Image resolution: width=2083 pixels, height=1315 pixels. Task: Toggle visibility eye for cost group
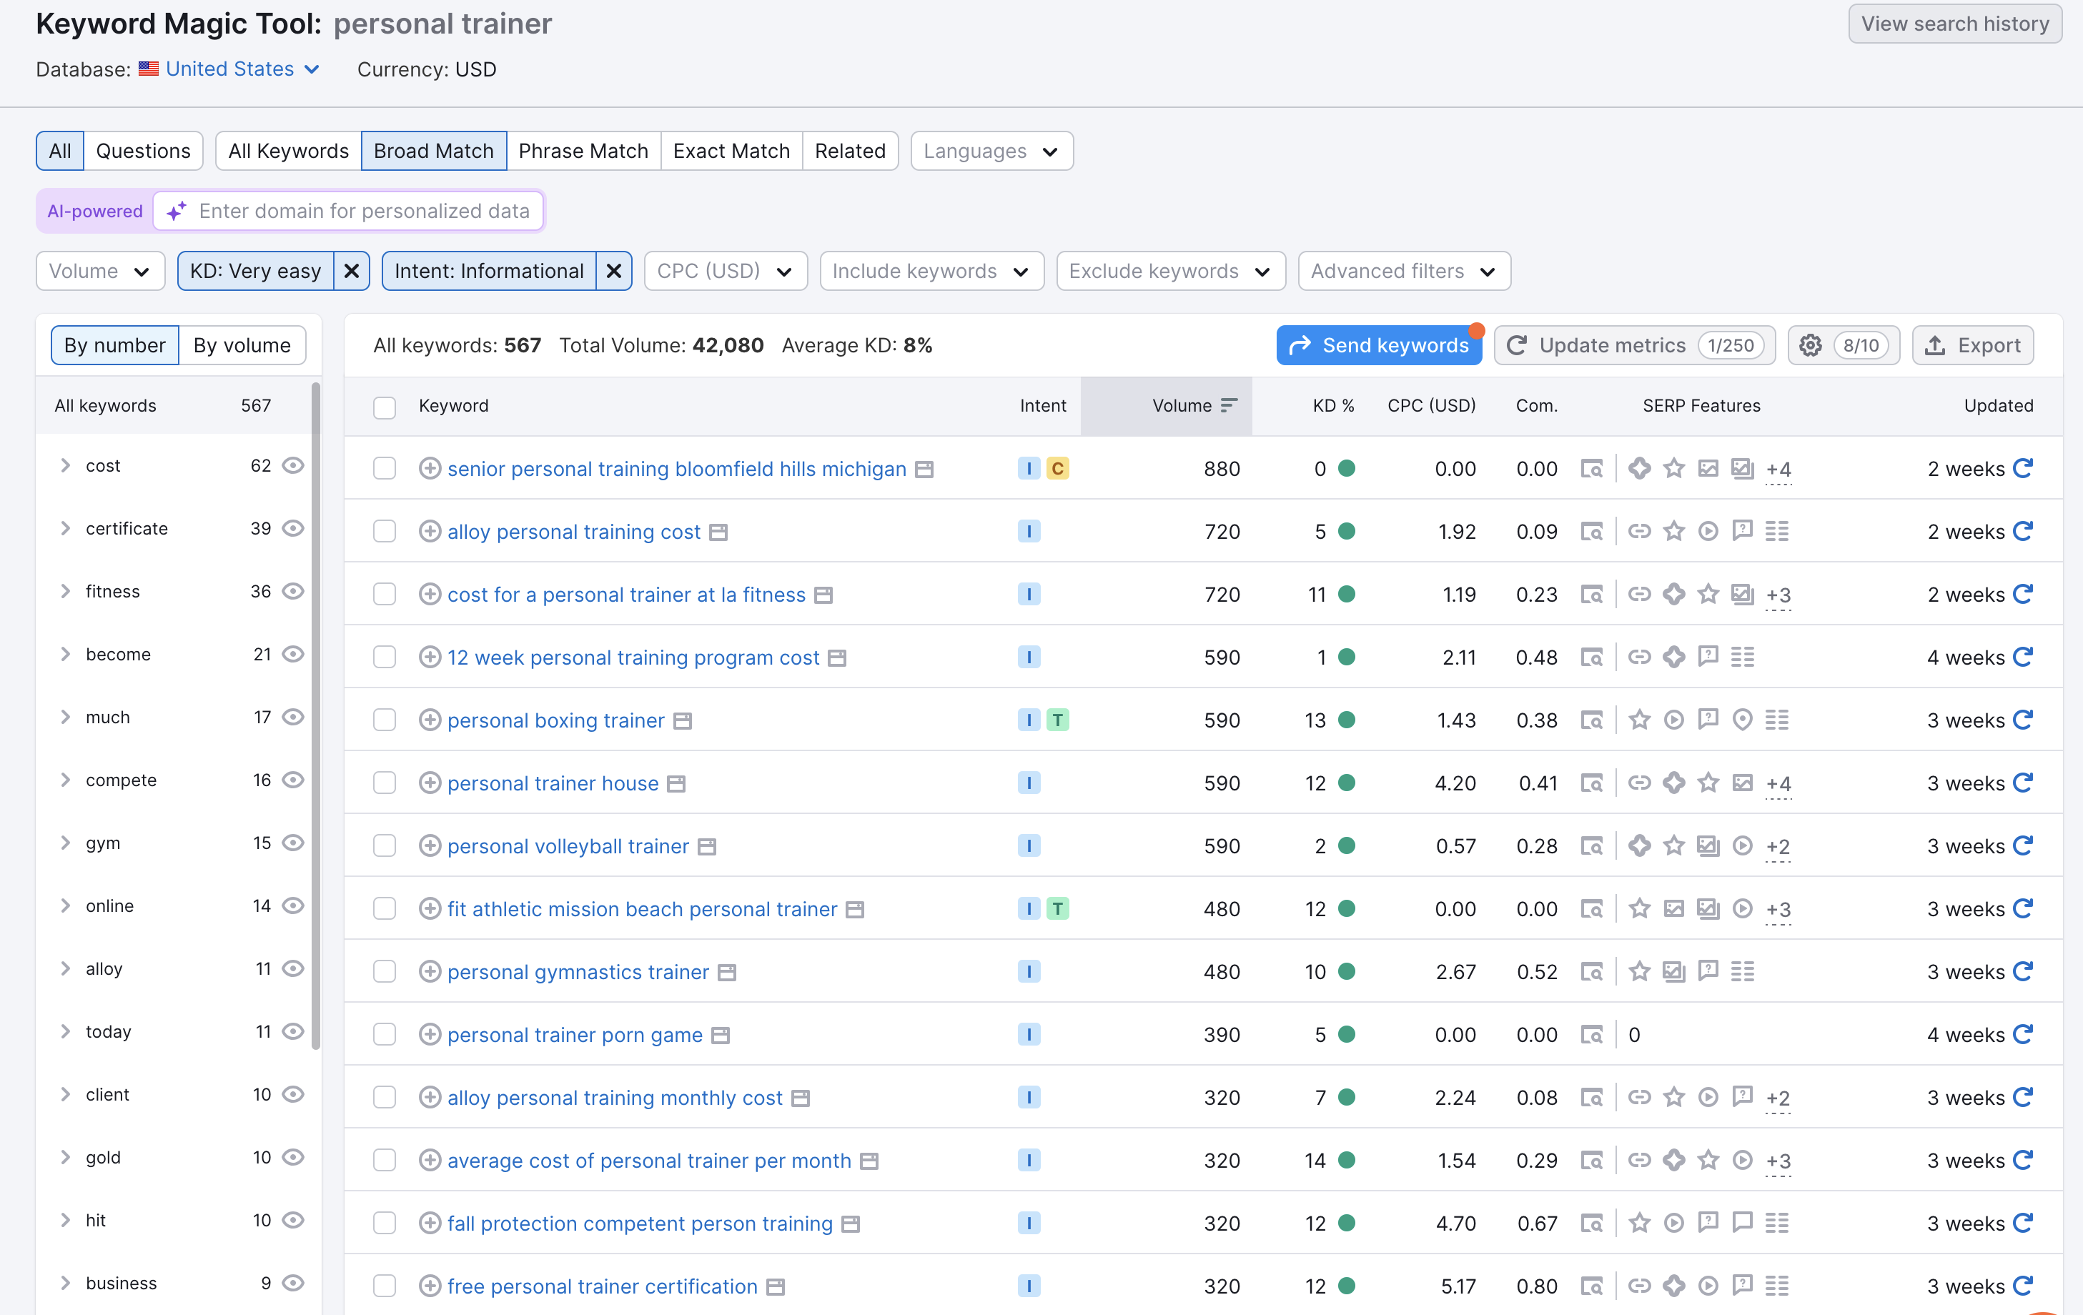293,465
